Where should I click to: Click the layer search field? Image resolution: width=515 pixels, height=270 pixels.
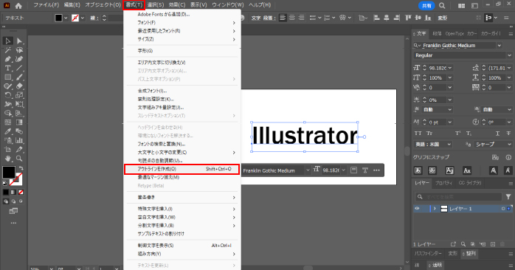[x=458, y=197]
